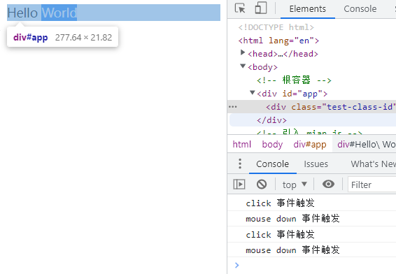Select the DOCTYPE html line
The width and height of the screenshot is (396, 274).
tap(276, 27)
